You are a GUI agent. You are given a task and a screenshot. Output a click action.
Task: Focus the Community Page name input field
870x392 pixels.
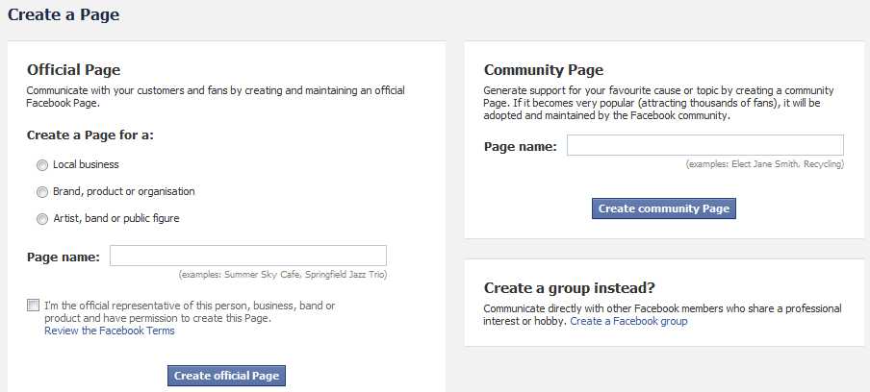point(705,145)
